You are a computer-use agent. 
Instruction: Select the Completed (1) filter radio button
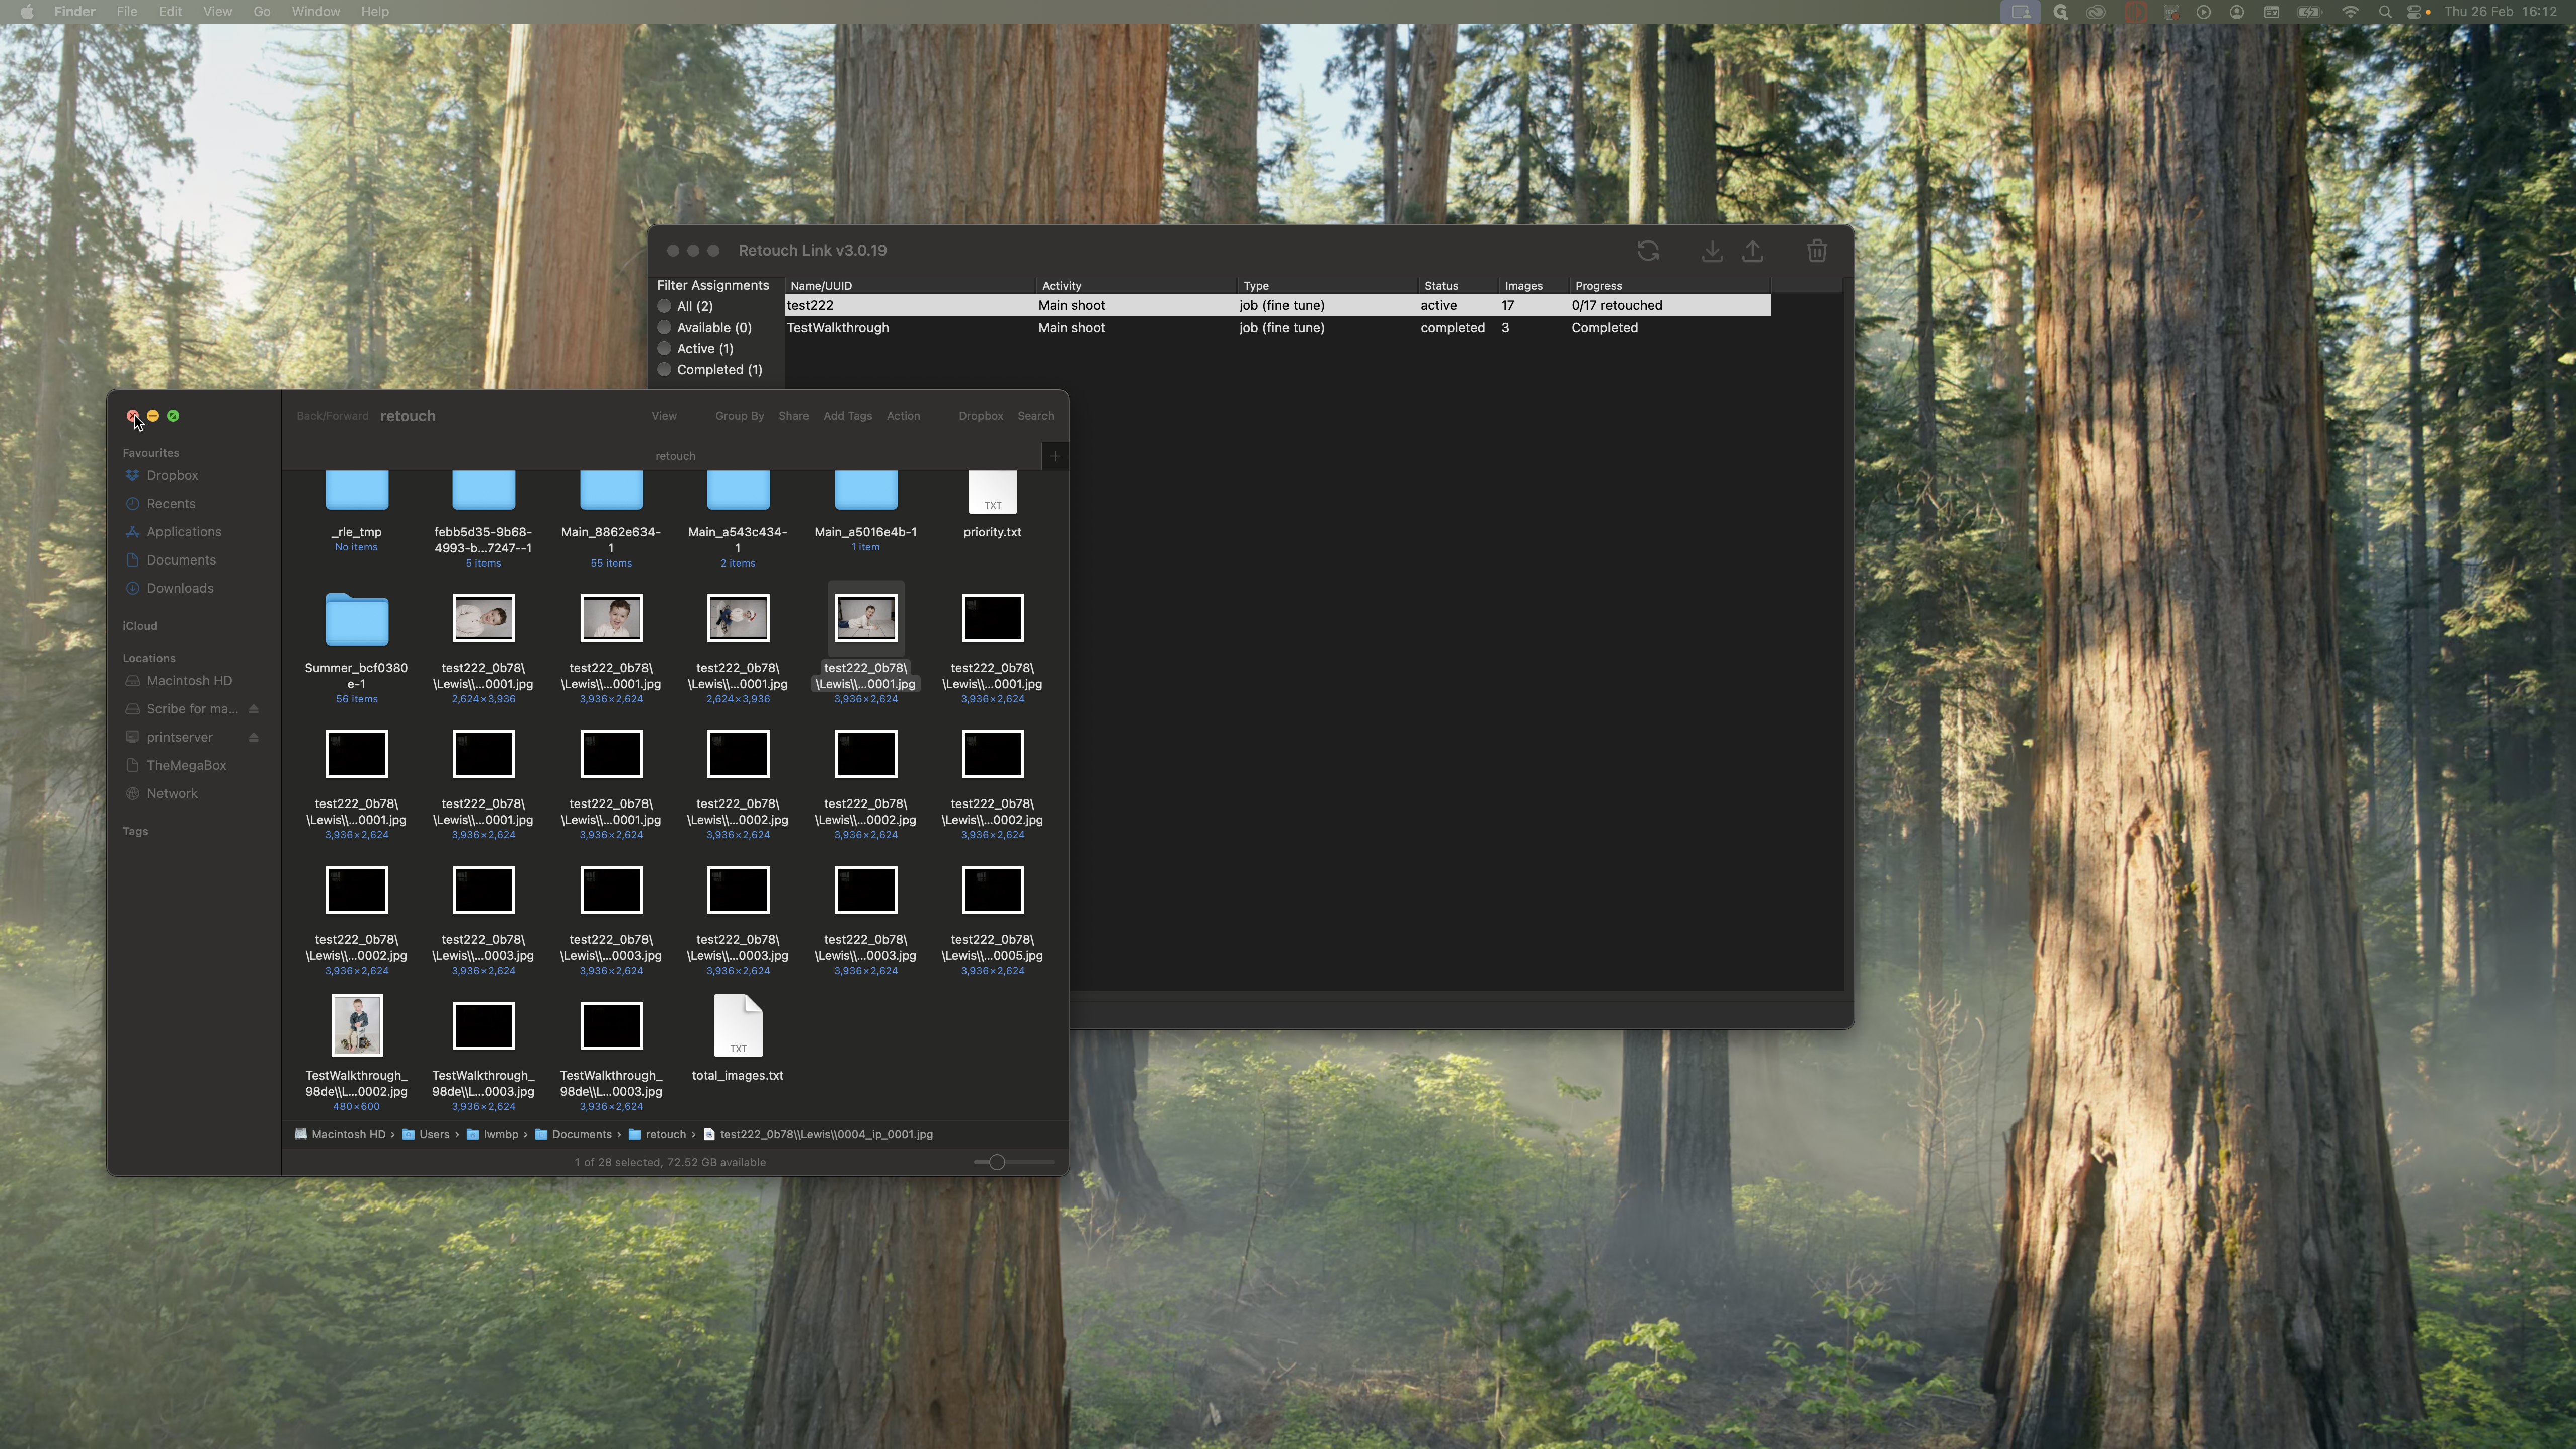pos(664,369)
